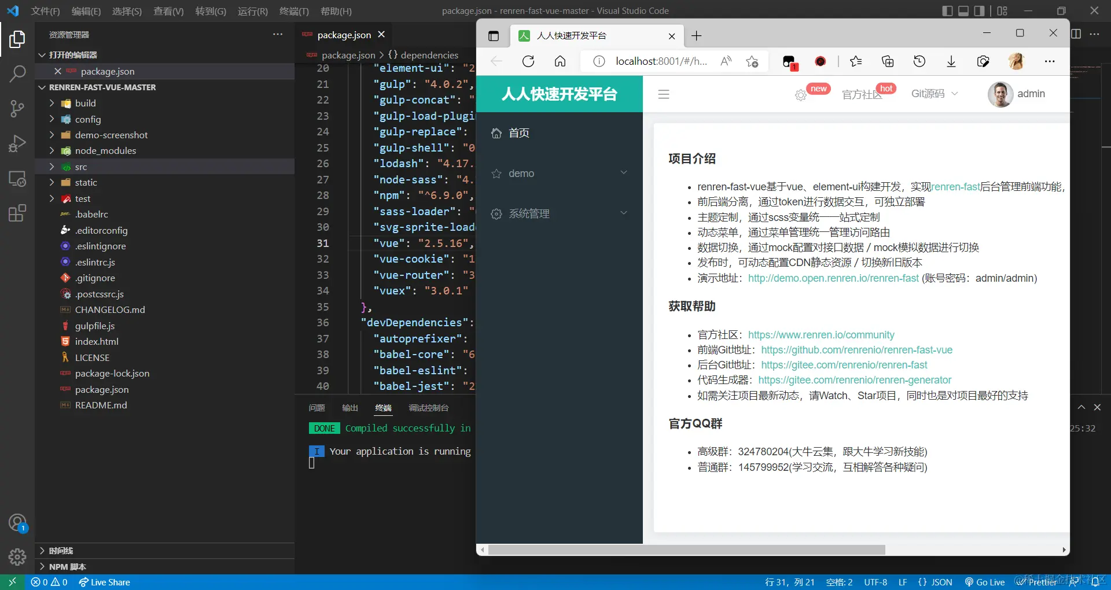
Task: Go to 首页 in renren sidebar
Action: 560,132
